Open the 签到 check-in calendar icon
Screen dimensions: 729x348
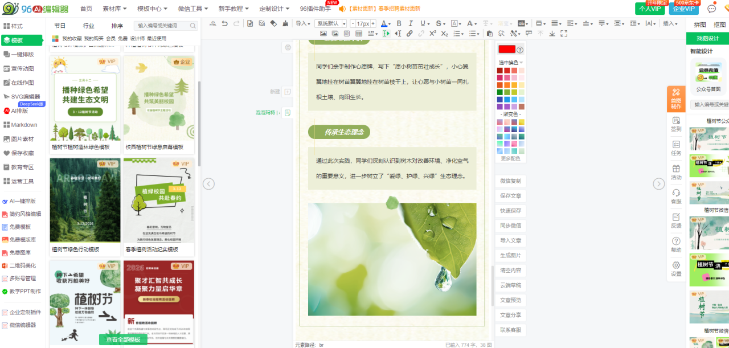coord(676,124)
